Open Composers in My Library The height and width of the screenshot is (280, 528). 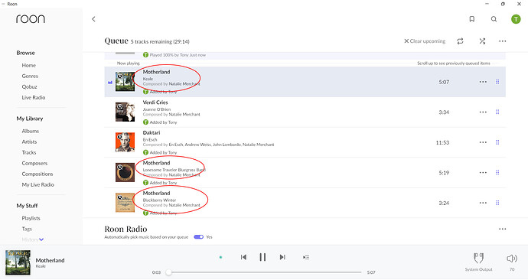pyautogui.click(x=34, y=163)
